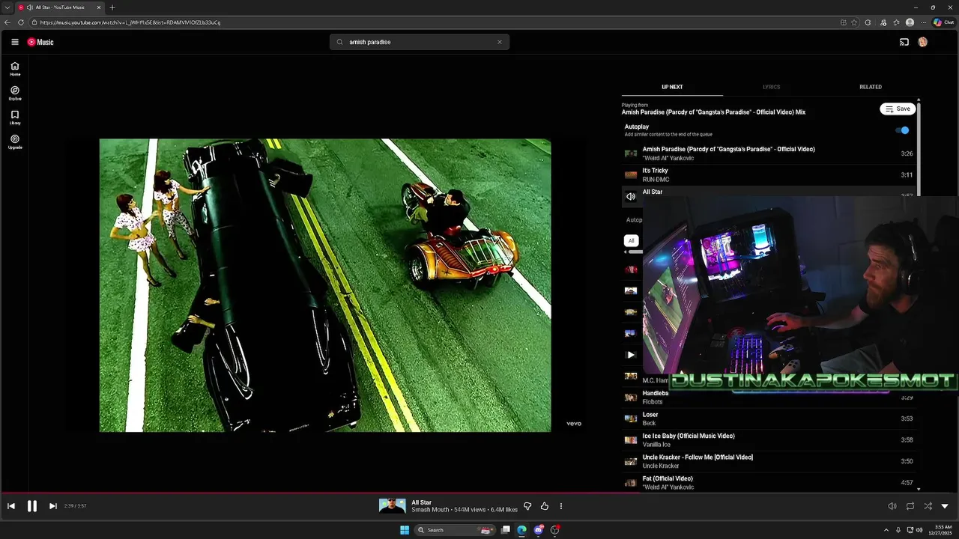Open the YouTube Music hamburger guide menu
Viewport: 959px width, 539px height.
14,42
